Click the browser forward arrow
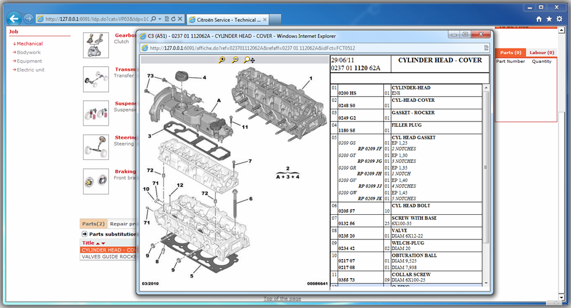The height and width of the screenshot is (308, 571). click(x=28, y=18)
